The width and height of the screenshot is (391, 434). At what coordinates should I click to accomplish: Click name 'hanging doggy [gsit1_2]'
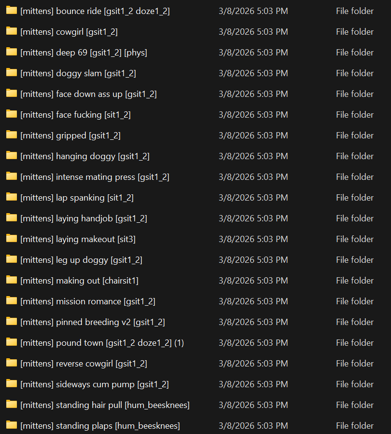pos(103,156)
